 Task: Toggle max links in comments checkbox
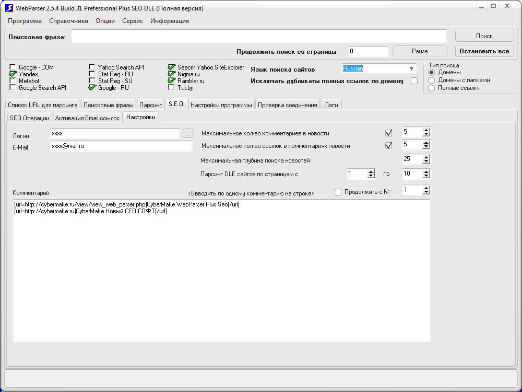pyautogui.click(x=388, y=145)
